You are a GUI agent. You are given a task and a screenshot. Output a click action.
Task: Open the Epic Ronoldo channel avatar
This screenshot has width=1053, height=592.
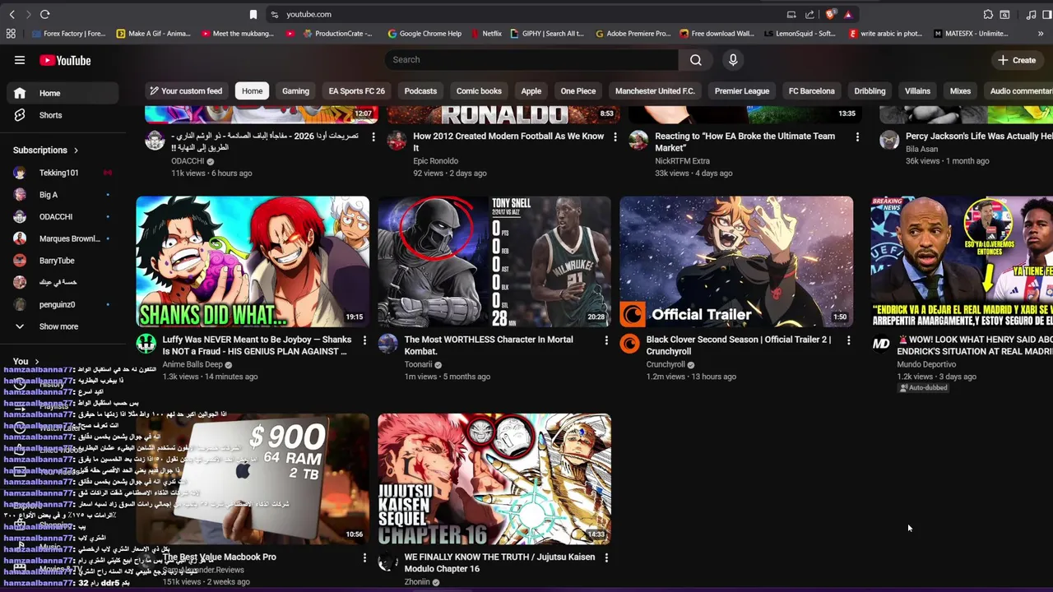click(x=397, y=141)
